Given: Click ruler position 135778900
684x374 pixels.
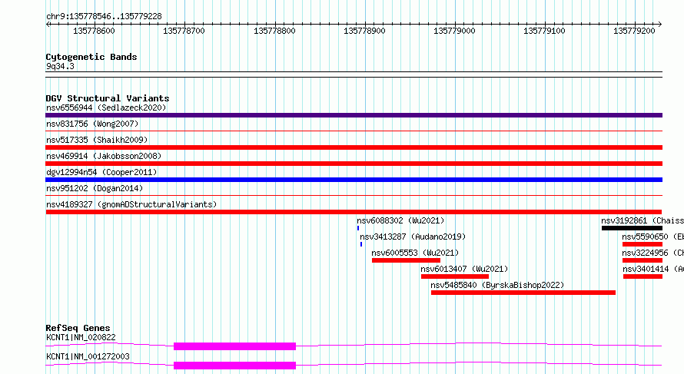Looking at the screenshot, I should point(365,31).
